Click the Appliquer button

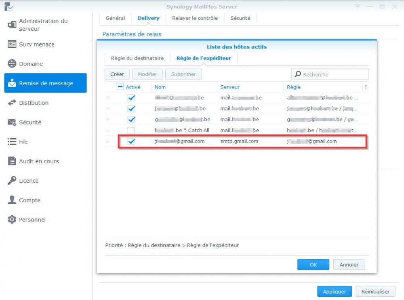(x=335, y=292)
